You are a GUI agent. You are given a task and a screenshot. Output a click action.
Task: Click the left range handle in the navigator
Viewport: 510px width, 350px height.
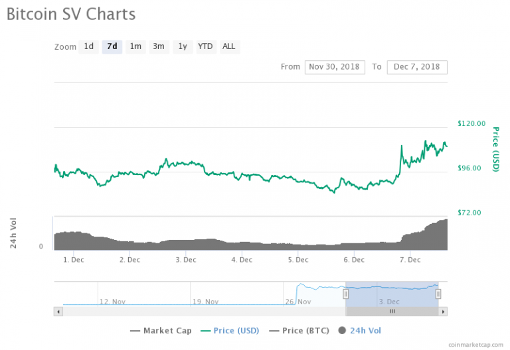click(x=345, y=294)
